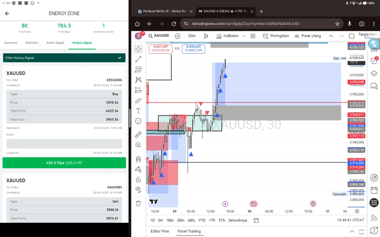Select the crosshair cursor tool
This screenshot has height=237, width=380.
[x=139, y=49]
